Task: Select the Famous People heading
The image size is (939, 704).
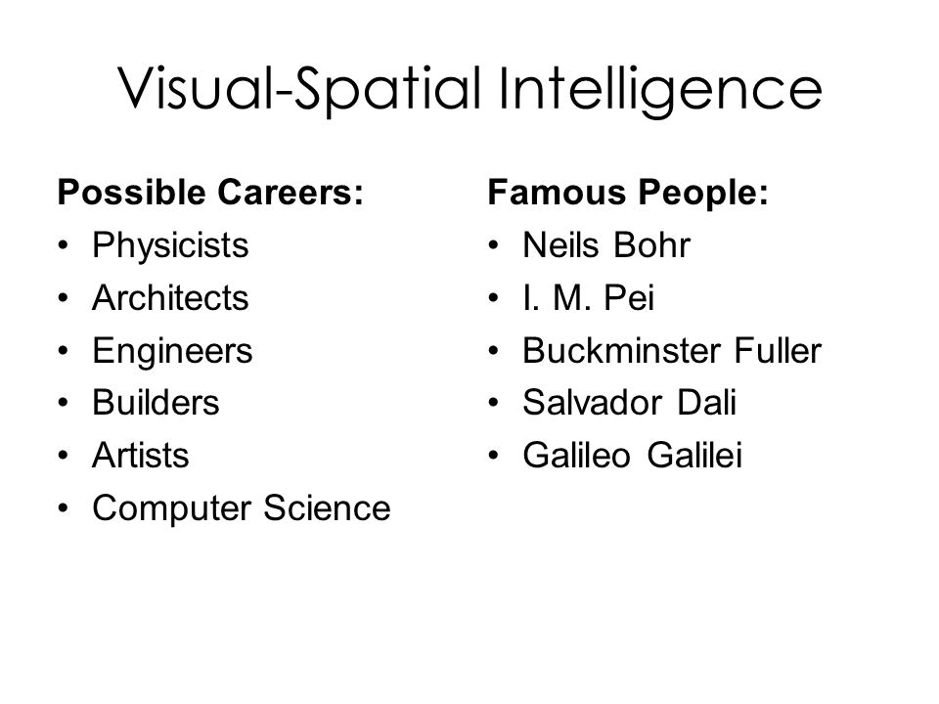Action: tap(628, 193)
